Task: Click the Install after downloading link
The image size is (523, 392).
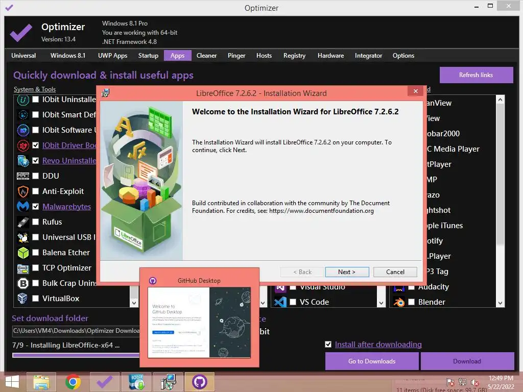Action: (x=378, y=345)
